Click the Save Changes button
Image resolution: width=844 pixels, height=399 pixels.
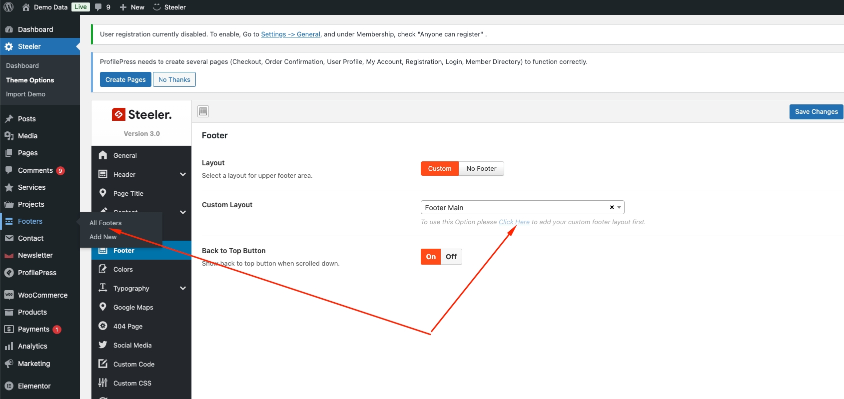816,112
